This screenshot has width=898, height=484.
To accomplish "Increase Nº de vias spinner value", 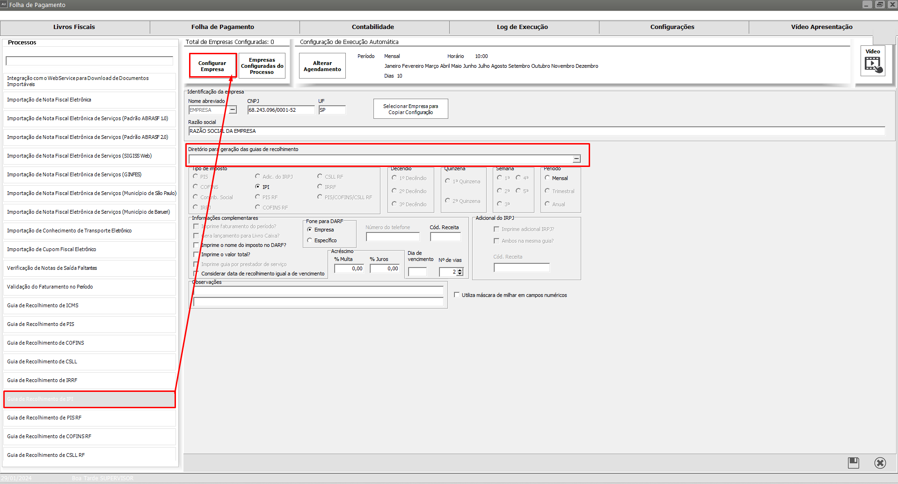I will tap(460, 270).
